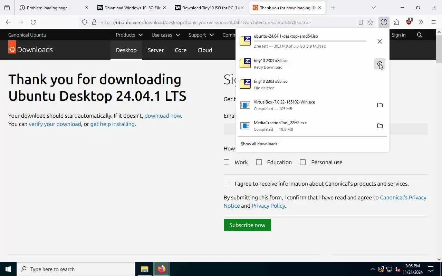
Task: Select the Cloud downloads tab
Action: click(x=205, y=50)
